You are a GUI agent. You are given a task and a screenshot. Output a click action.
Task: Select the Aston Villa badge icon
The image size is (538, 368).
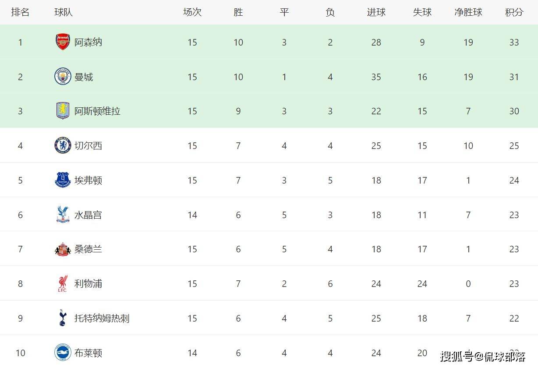[x=63, y=111]
